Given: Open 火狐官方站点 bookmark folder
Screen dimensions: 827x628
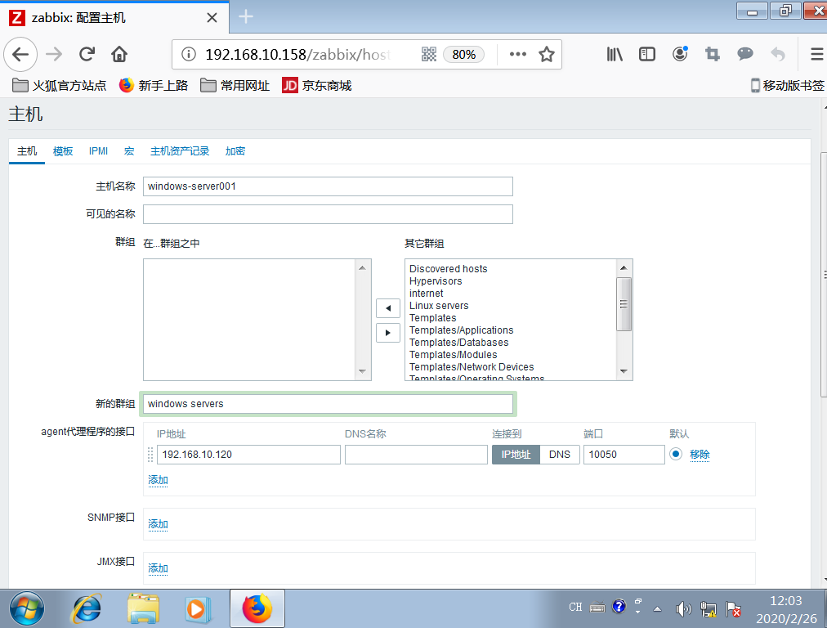Looking at the screenshot, I should point(59,86).
